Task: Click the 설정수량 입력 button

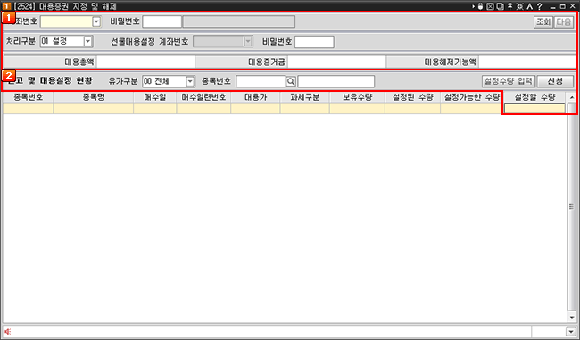Action: point(509,81)
